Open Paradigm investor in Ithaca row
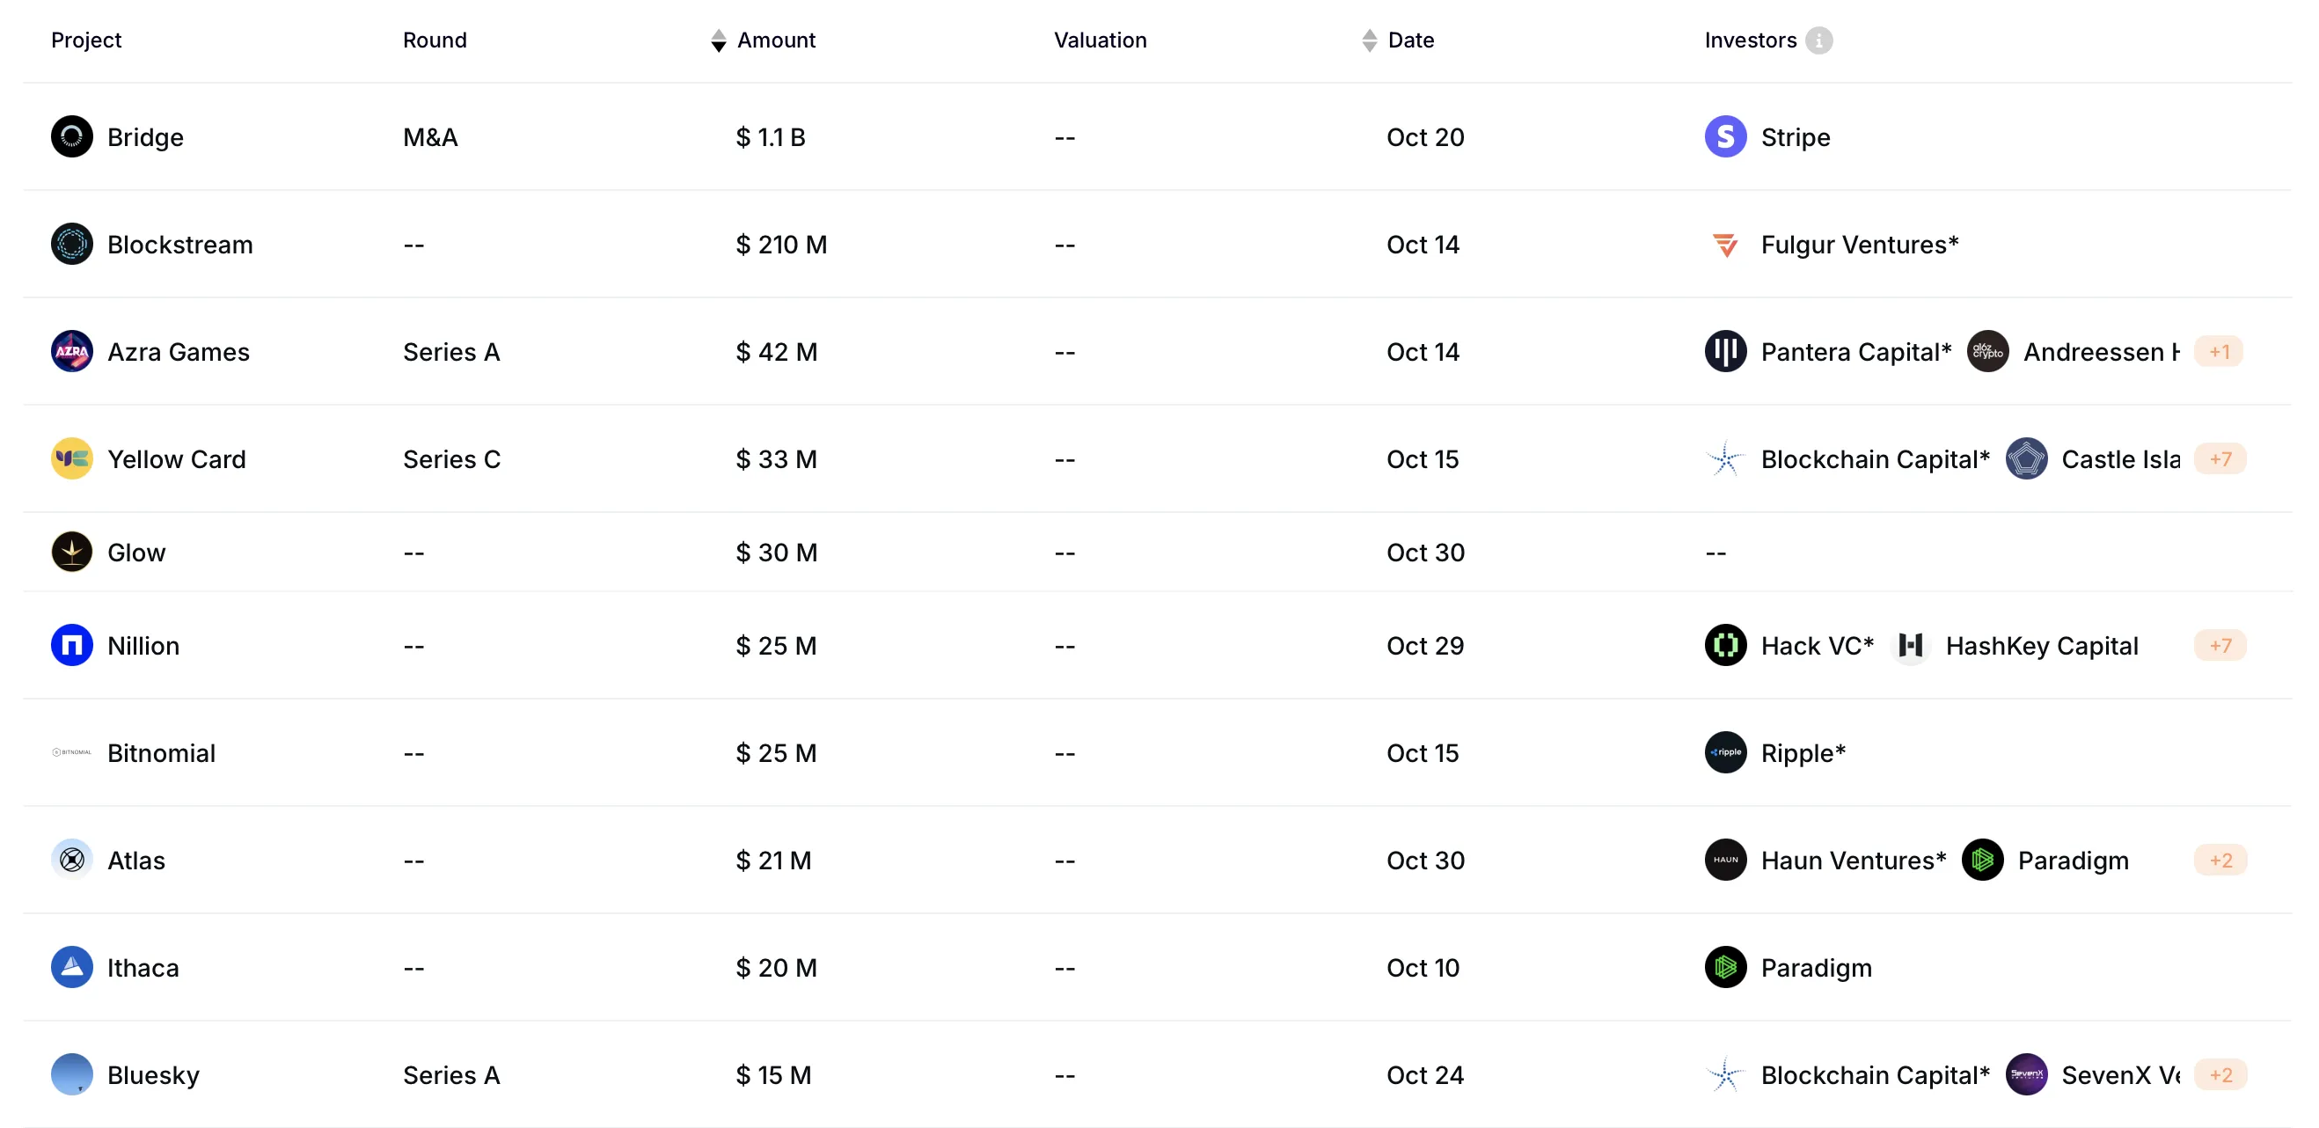 [x=1815, y=968]
